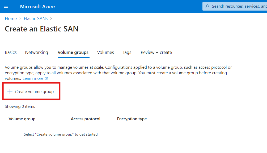This screenshot has width=267, height=153.
Task: Open the ellipsis more options menu
Action: [89, 29]
